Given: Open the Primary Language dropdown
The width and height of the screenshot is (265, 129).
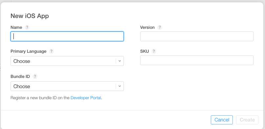Looking at the screenshot, I should (x=67, y=61).
